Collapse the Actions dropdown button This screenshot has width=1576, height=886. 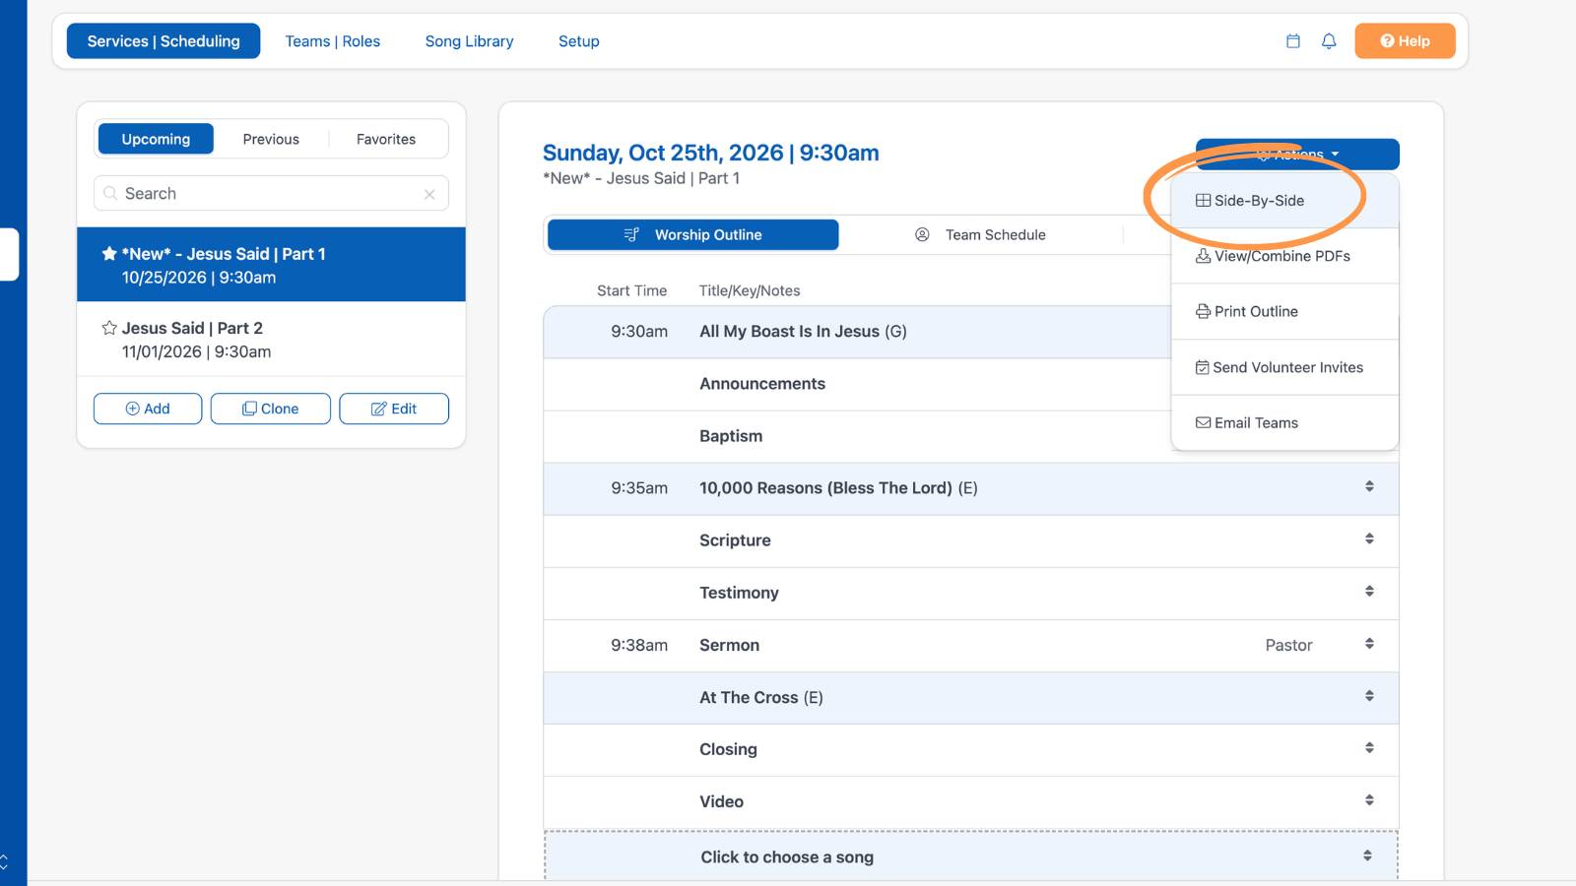pyautogui.click(x=1297, y=154)
